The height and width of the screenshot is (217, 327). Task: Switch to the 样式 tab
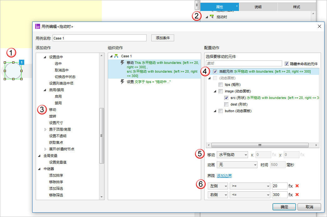pyautogui.click(x=297, y=7)
